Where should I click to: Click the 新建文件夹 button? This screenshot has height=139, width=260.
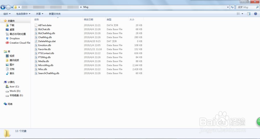(55, 14)
